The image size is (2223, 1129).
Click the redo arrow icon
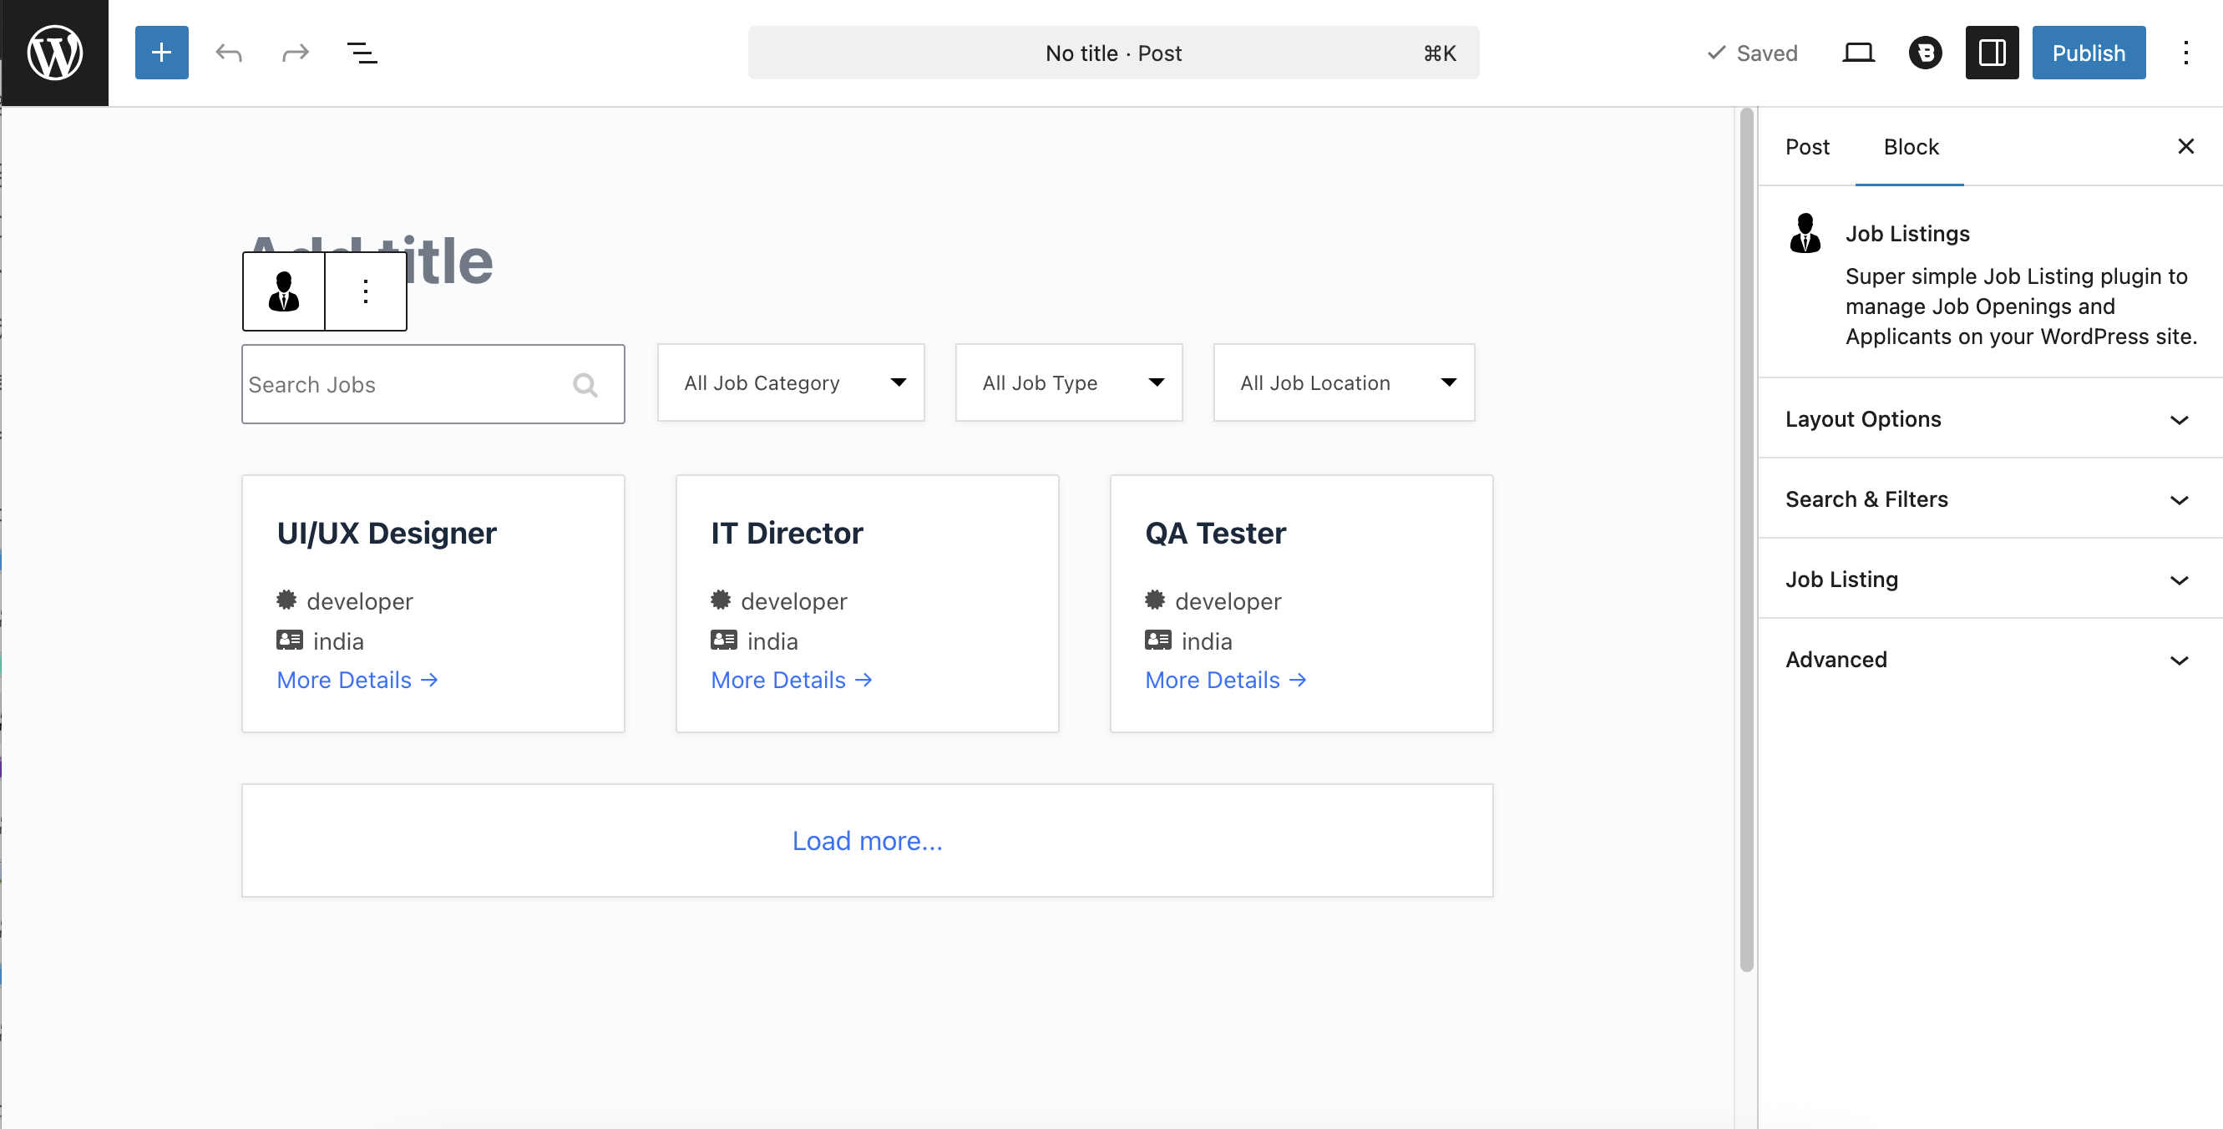(x=295, y=53)
